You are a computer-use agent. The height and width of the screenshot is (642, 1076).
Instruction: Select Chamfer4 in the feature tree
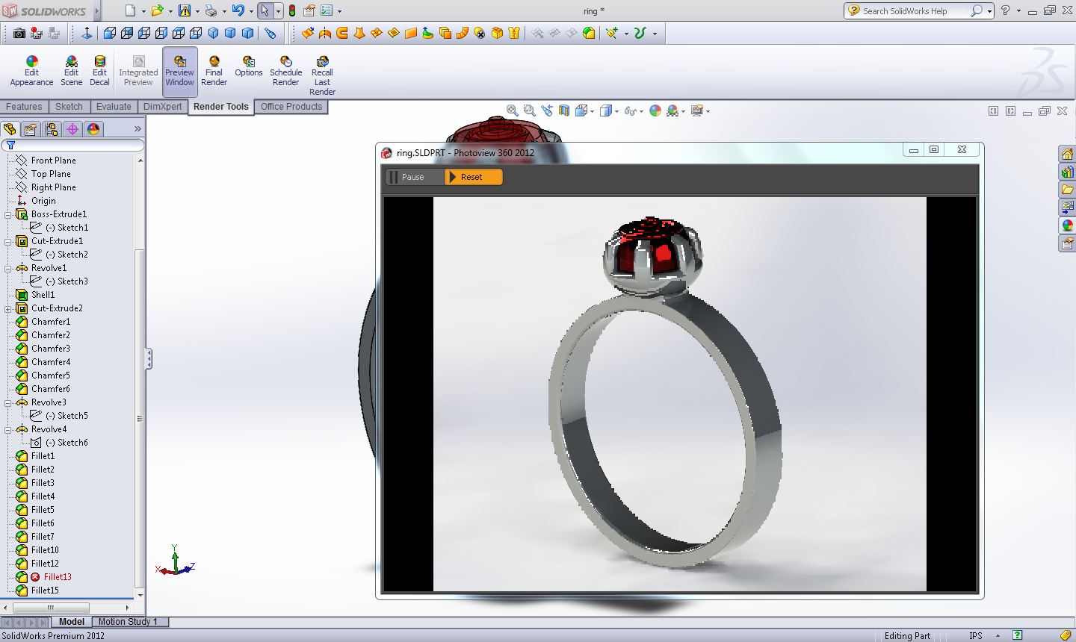pos(50,362)
